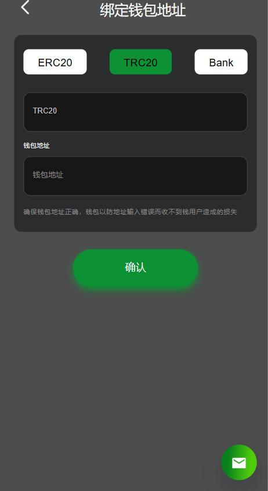Submit wallet binding with green 确认
Screen dimensions: 268x491
pos(136,268)
